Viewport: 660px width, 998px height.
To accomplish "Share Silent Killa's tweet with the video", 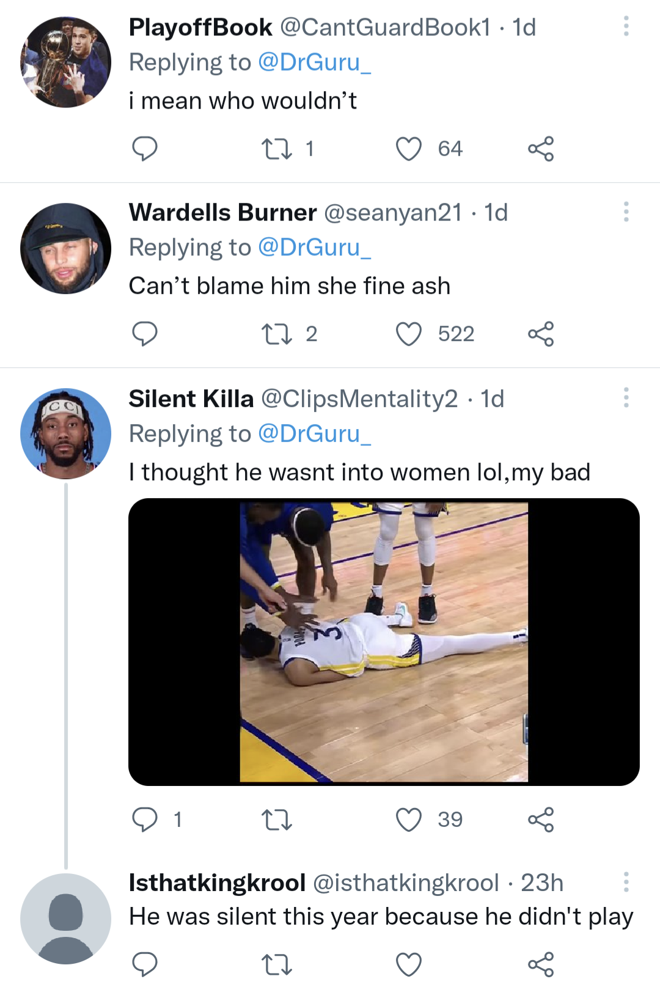I will 543,819.
